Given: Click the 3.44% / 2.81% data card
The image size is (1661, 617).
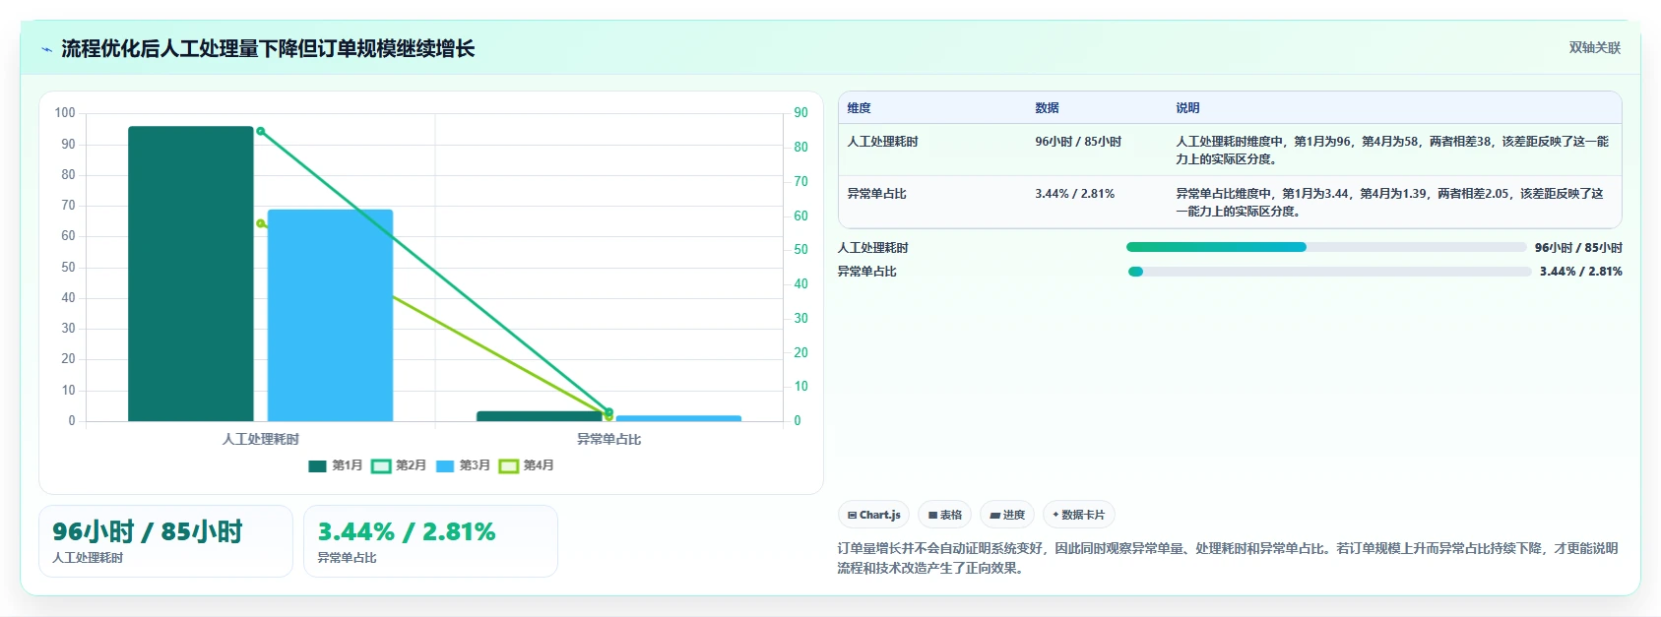Looking at the screenshot, I should point(430,541).
